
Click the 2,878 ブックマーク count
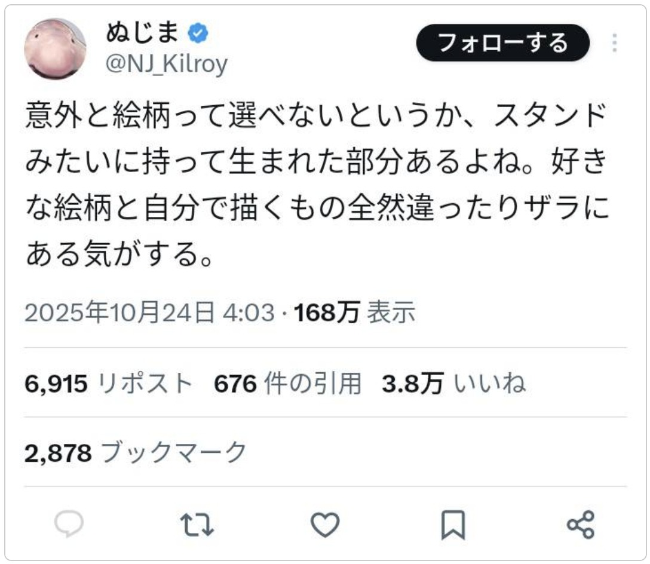(136, 453)
